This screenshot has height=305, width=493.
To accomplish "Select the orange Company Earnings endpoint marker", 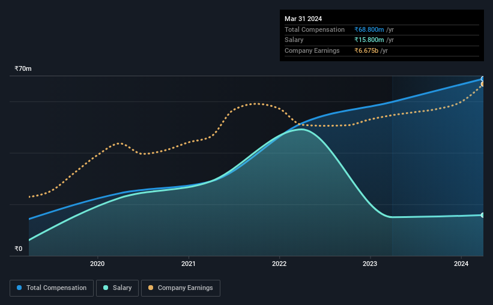I will click(483, 84).
